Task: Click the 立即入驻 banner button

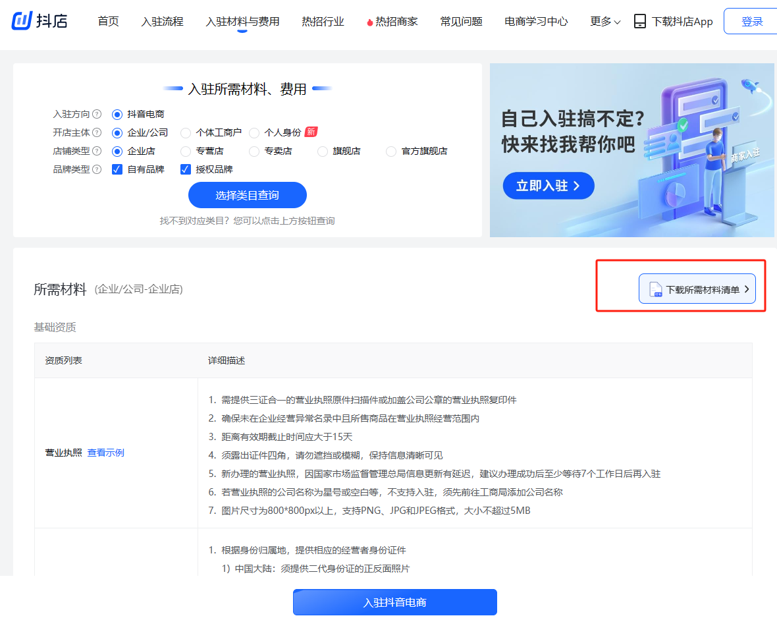Action: point(548,186)
